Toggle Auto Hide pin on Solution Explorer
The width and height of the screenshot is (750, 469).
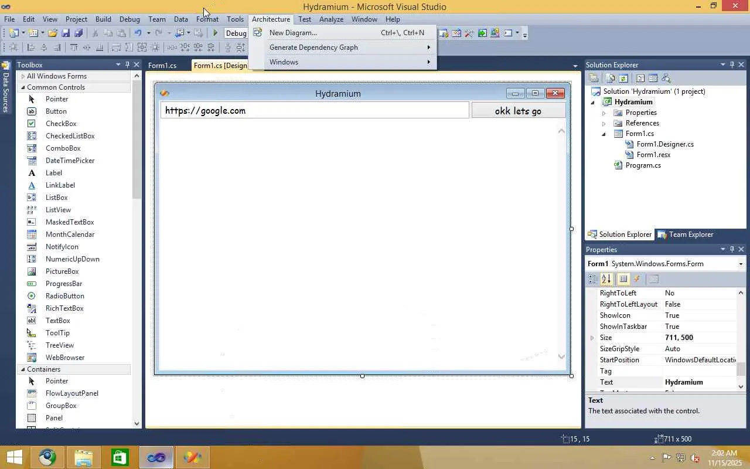pos(732,64)
